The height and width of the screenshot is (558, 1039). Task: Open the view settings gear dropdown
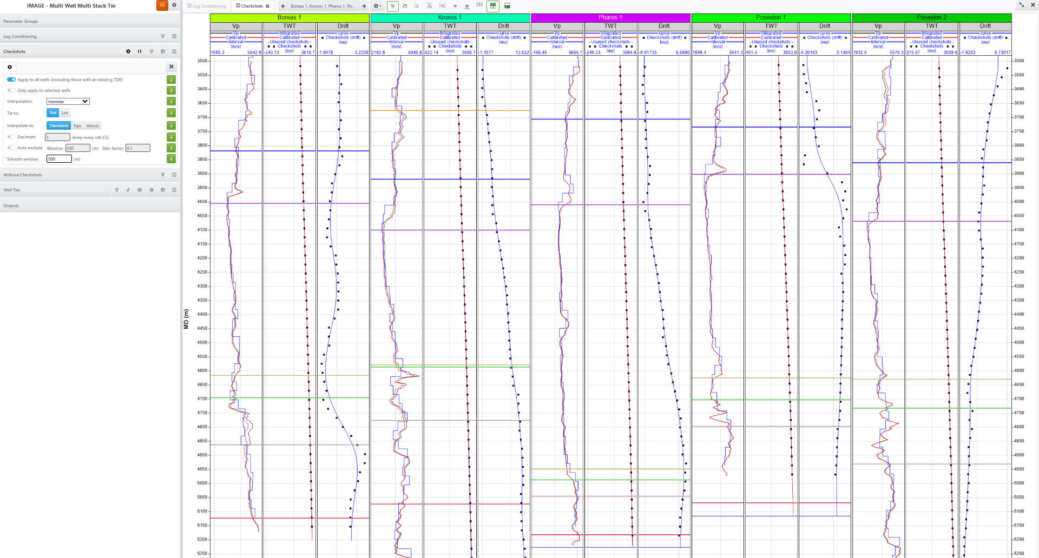(x=377, y=6)
